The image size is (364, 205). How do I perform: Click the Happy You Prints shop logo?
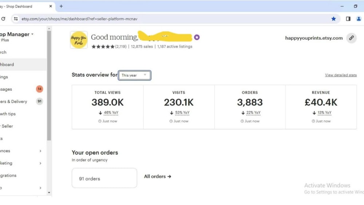(79, 40)
